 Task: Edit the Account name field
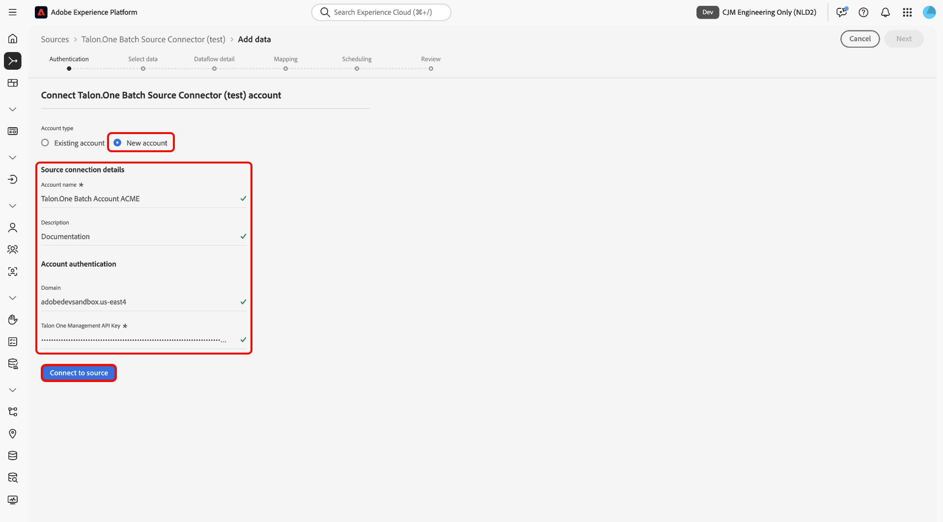(144, 199)
